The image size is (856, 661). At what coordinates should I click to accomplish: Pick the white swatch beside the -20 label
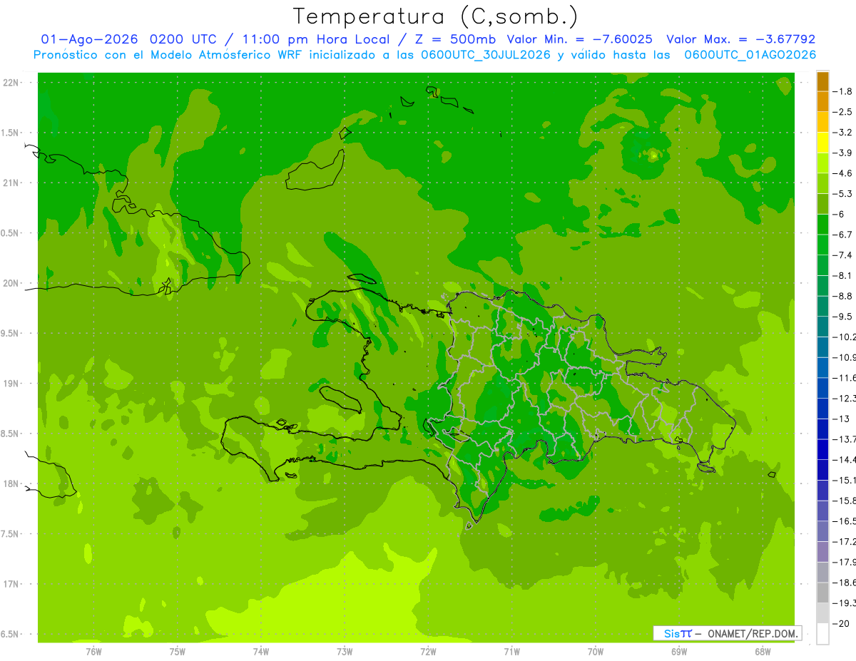[x=822, y=633]
